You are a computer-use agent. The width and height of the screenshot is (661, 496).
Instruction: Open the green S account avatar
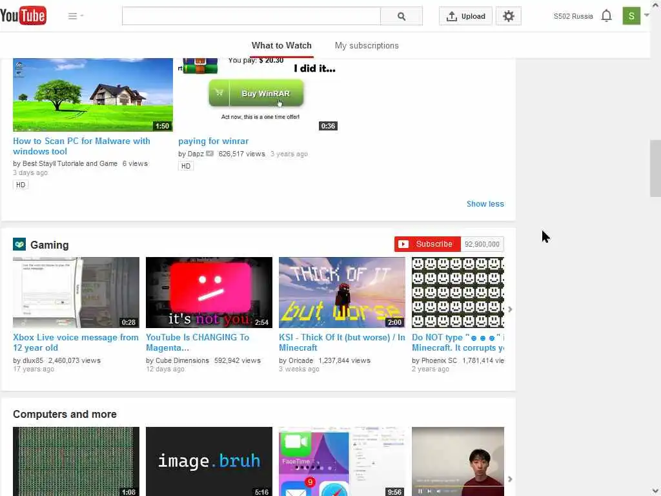631,16
